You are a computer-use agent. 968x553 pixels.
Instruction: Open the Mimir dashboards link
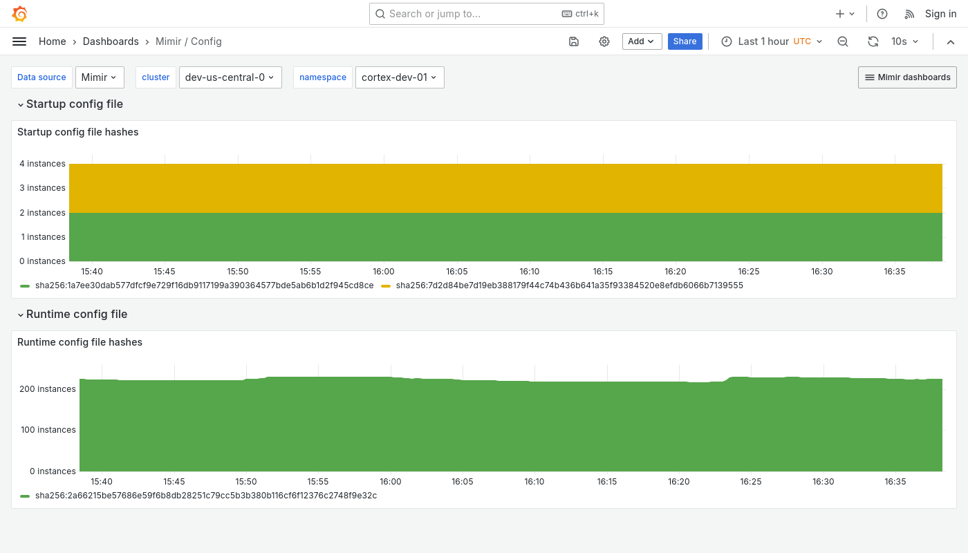[x=907, y=77]
